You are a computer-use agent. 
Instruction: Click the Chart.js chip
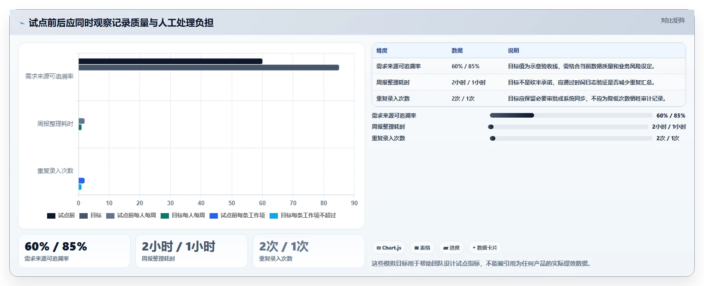point(389,248)
